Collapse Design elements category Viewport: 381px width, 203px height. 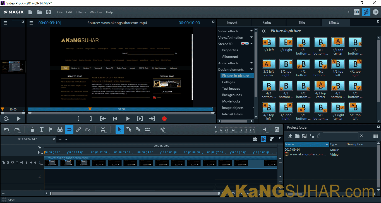pos(251,69)
